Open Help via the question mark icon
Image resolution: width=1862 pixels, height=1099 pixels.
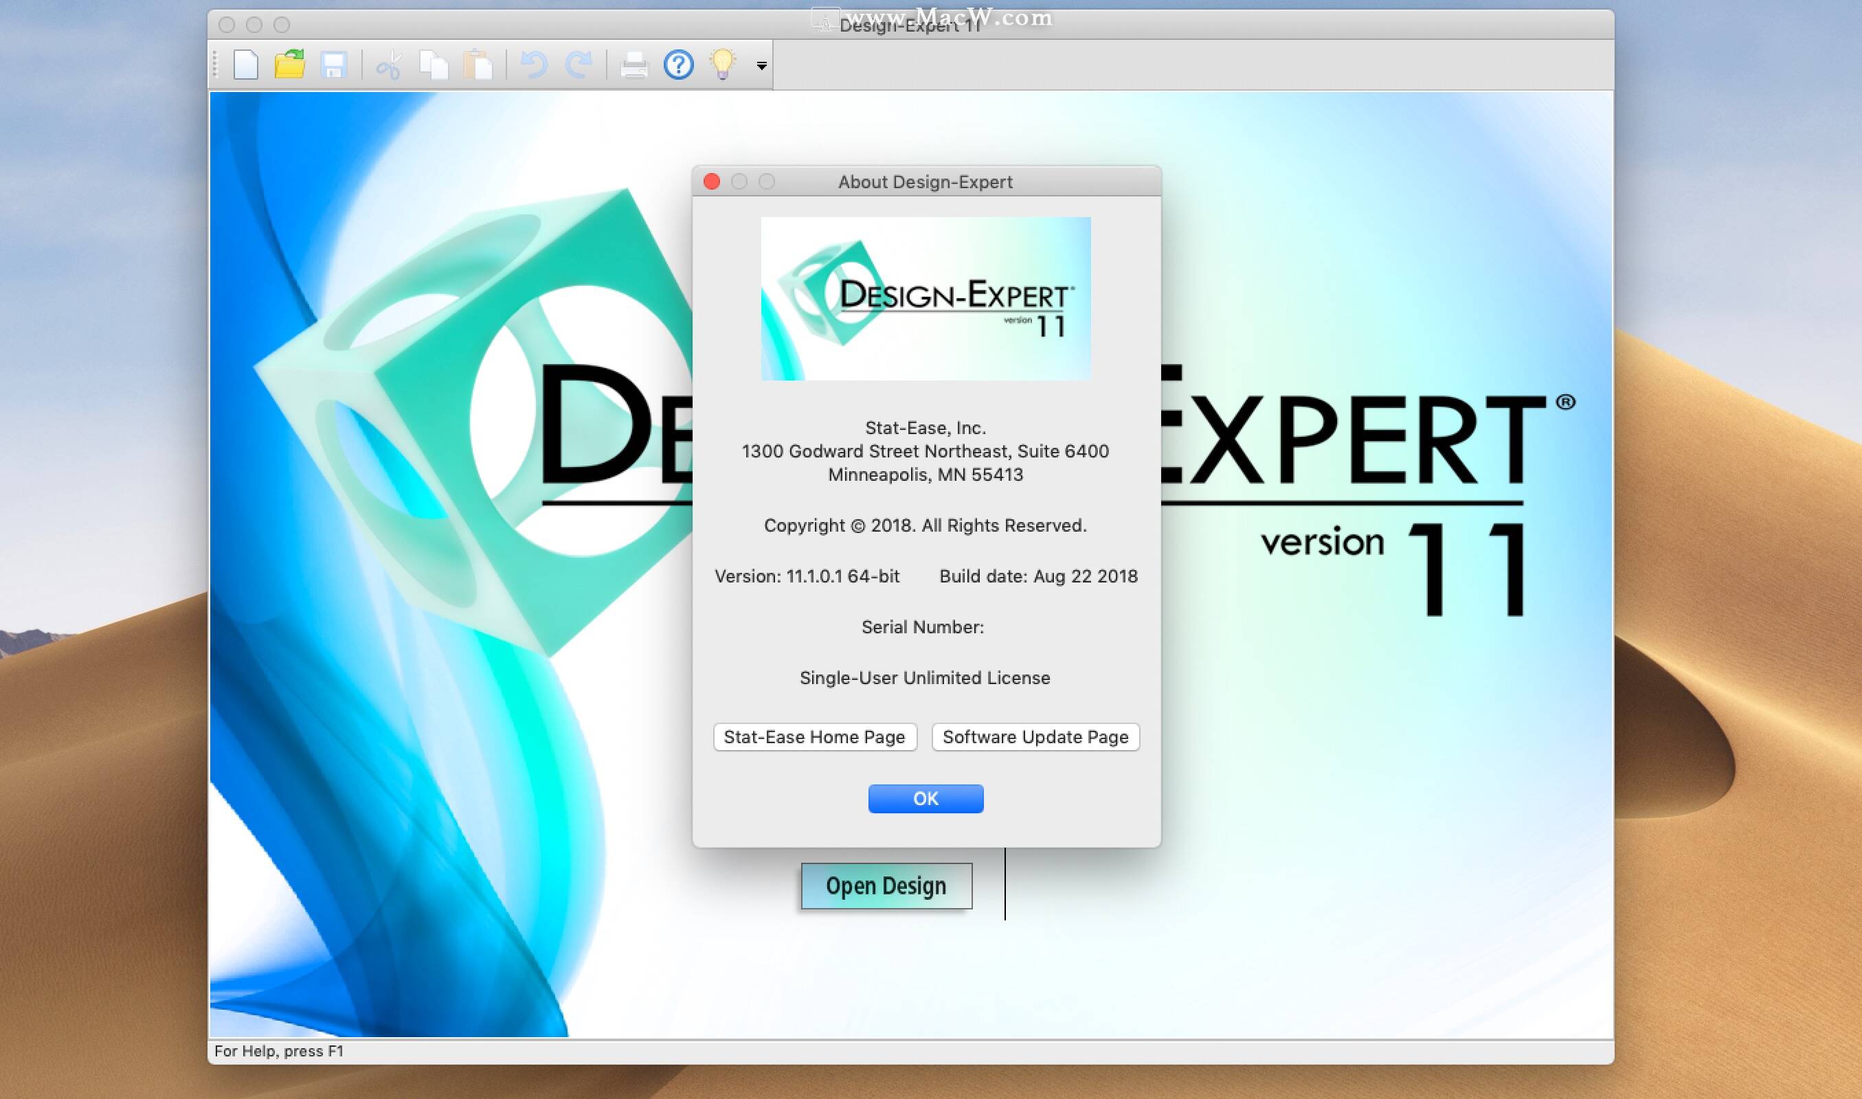click(678, 65)
